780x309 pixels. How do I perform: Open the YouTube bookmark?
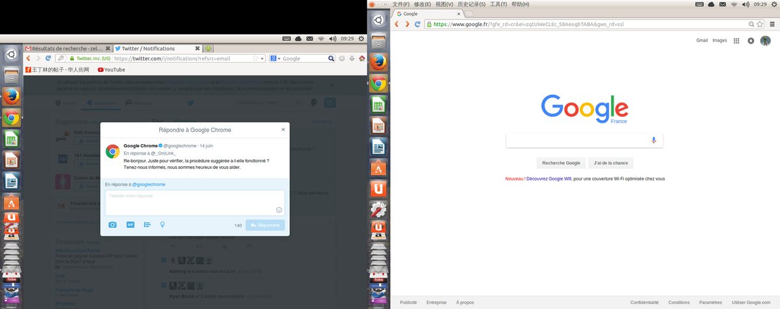tap(111, 69)
